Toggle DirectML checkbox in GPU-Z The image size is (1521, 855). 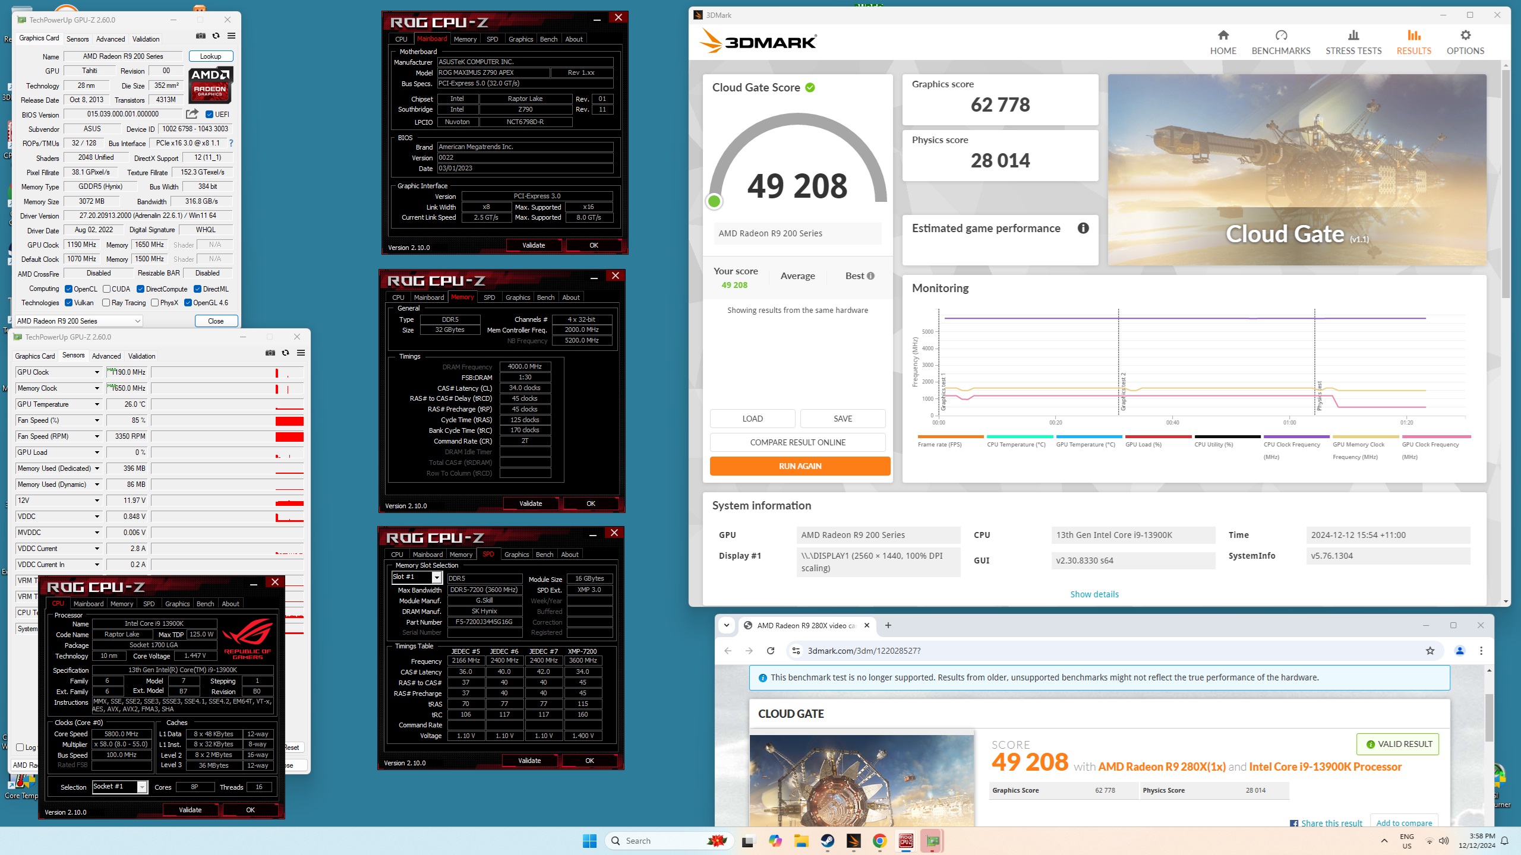click(198, 289)
